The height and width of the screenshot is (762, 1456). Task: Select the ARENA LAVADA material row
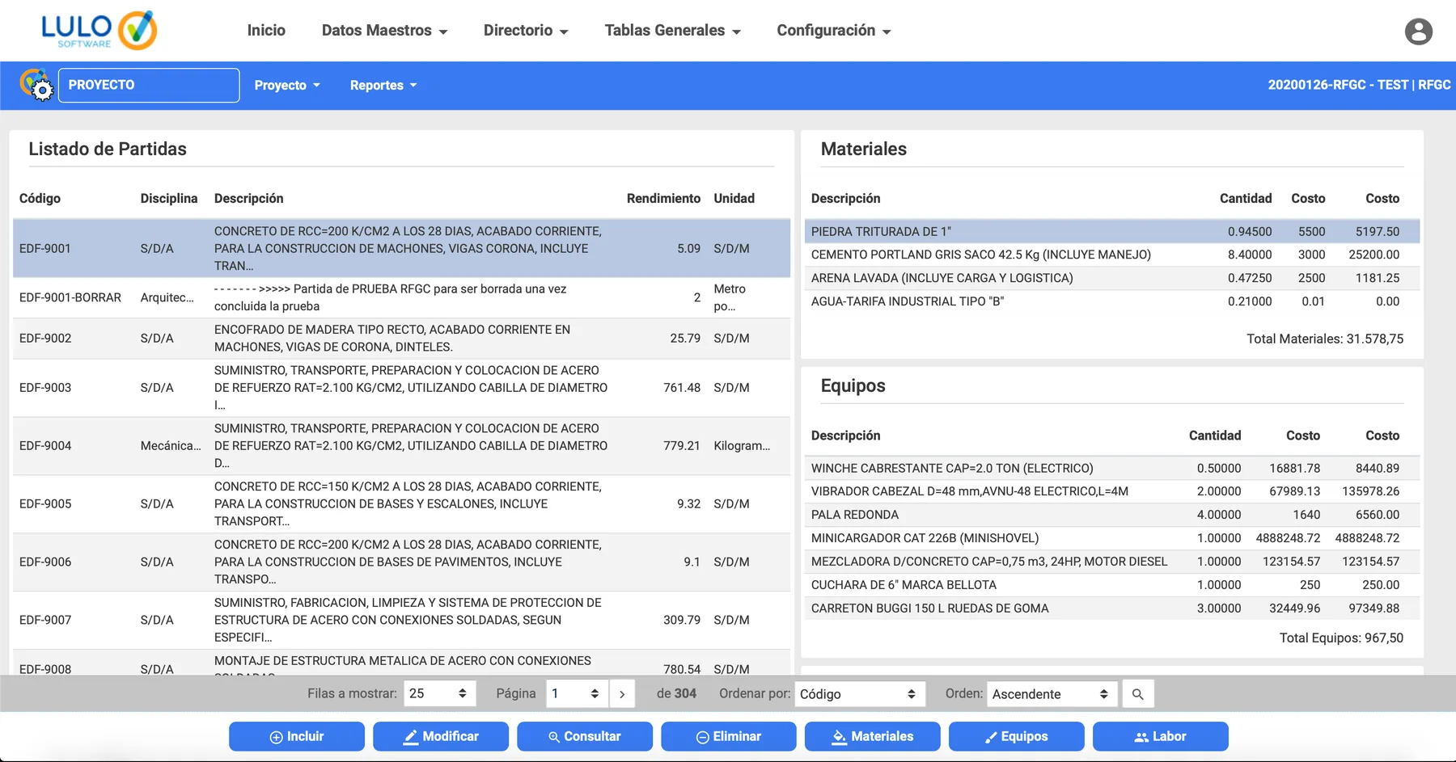[1112, 279]
